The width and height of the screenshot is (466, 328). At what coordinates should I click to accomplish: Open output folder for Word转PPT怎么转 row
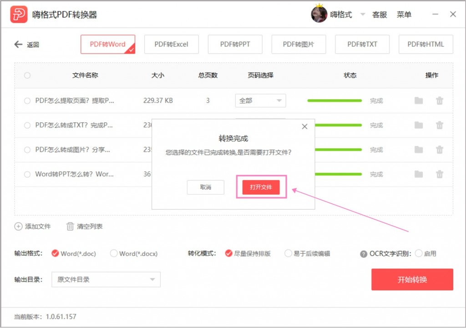419,174
